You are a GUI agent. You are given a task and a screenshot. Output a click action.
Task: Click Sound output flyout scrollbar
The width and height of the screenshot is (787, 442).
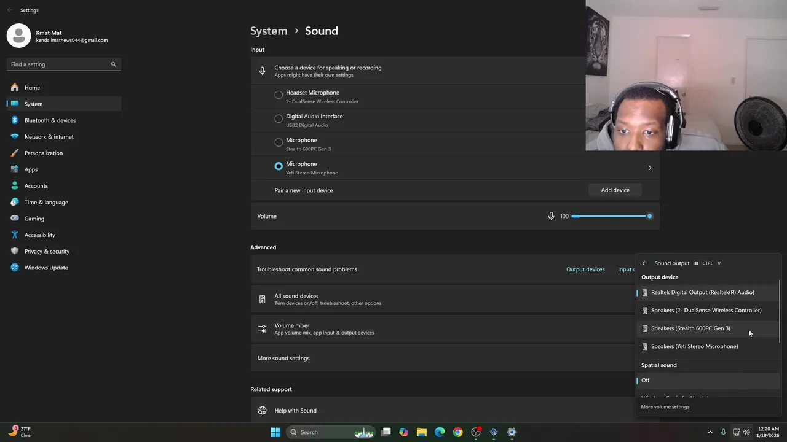click(x=780, y=312)
